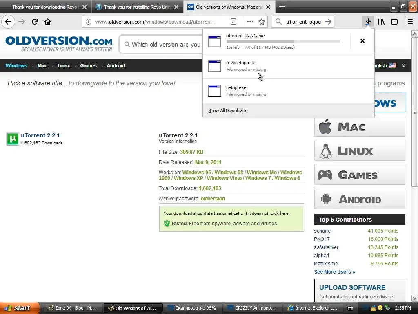Open the Android platform banner with robot
This screenshot has height=314, width=418.
point(360,198)
